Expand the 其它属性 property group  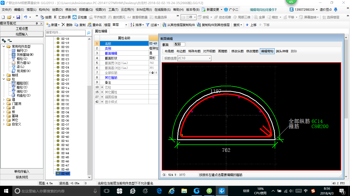pos(102,92)
